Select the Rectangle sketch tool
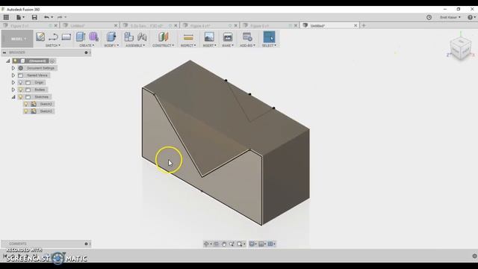This screenshot has height=269, width=478. [x=66, y=37]
